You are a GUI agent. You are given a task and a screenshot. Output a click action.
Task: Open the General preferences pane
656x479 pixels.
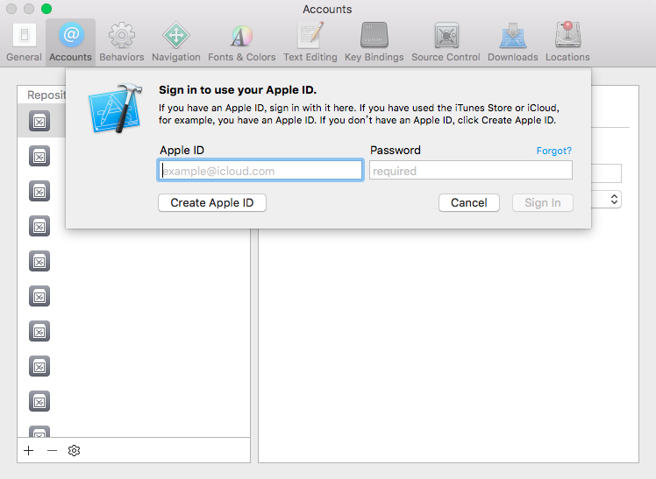[24, 41]
